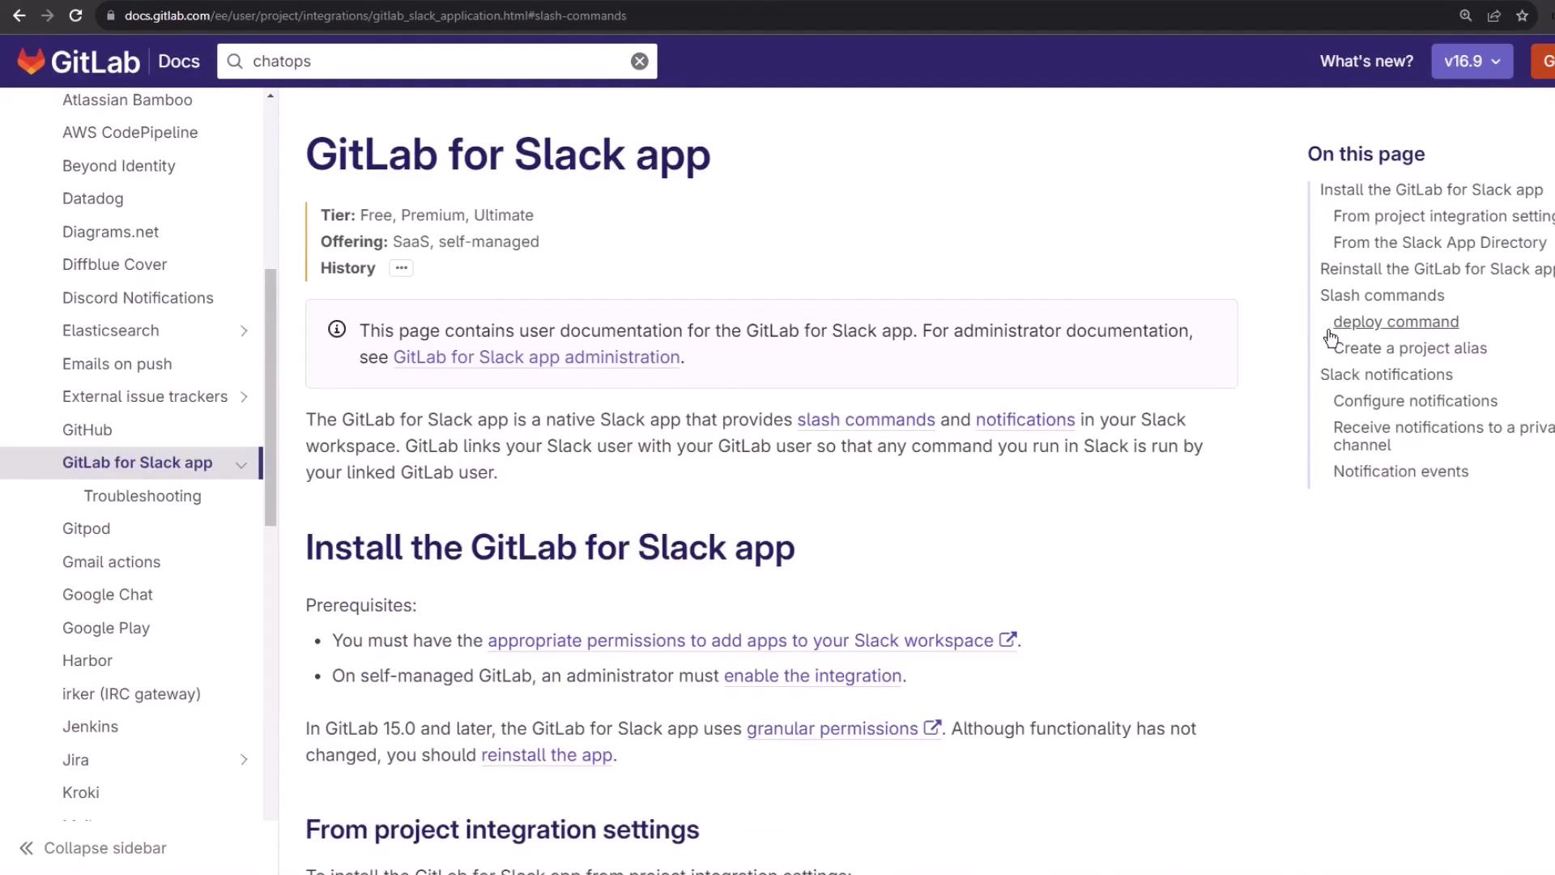Screen dimensions: 1555x875
Task: Go back with browser back arrow
Action: tap(19, 15)
